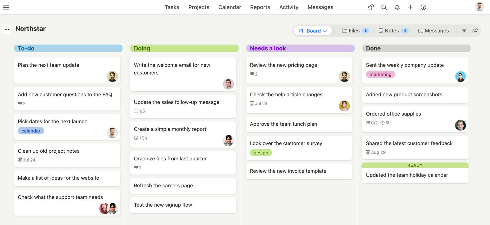The height and width of the screenshot is (225, 490).
Task: Open the project Files tab
Action: pyautogui.click(x=356, y=31)
